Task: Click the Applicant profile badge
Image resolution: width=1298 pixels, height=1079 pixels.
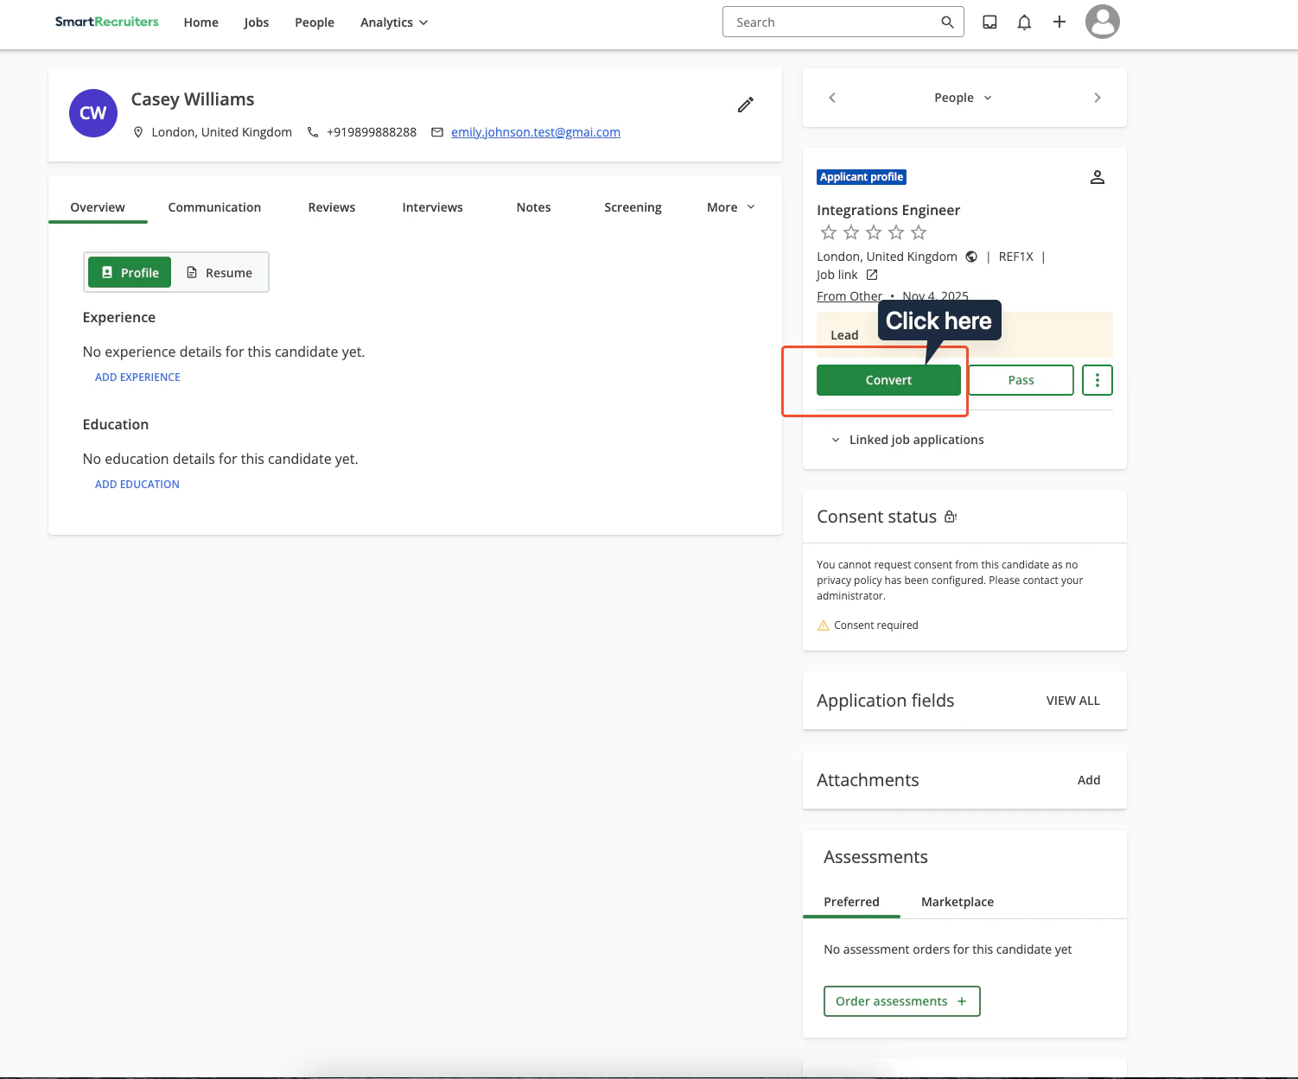Action: (862, 177)
